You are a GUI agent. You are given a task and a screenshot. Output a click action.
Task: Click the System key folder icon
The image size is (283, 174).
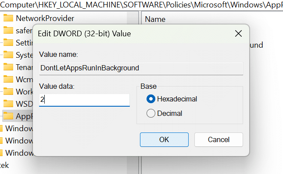(x=8, y=55)
